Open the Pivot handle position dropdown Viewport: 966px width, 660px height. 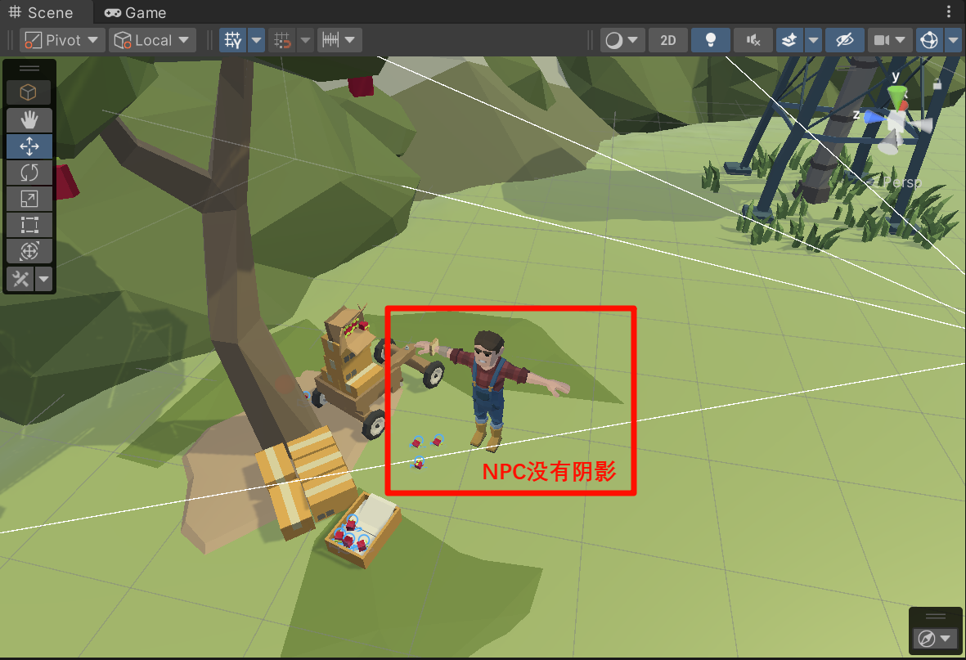click(x=61, y=40)
